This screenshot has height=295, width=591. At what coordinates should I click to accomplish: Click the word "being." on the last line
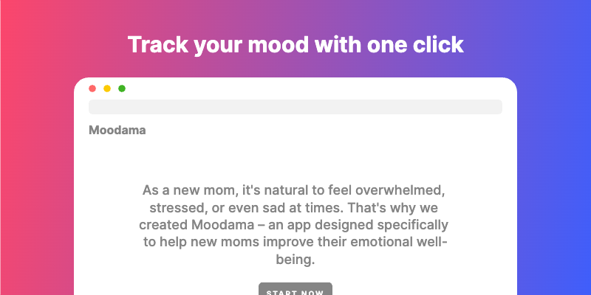coord(295,260)
